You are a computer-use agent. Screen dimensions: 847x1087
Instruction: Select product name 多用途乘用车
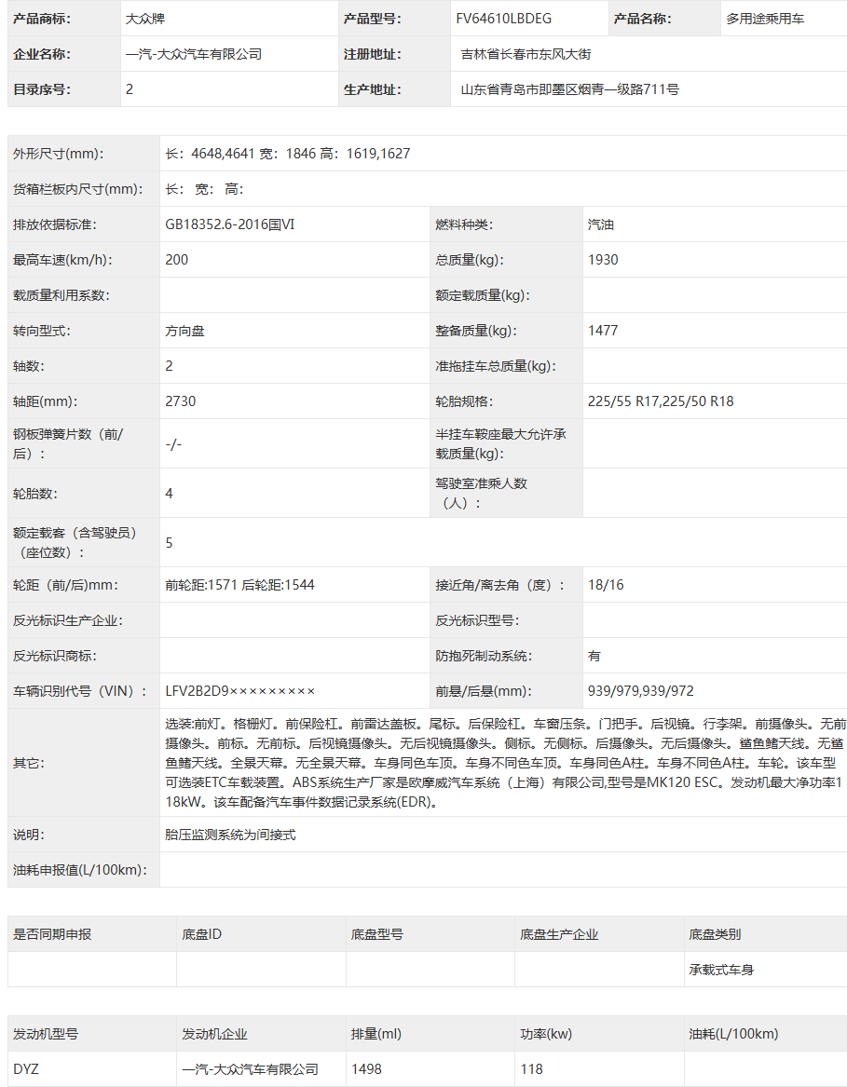pos(765,19)
